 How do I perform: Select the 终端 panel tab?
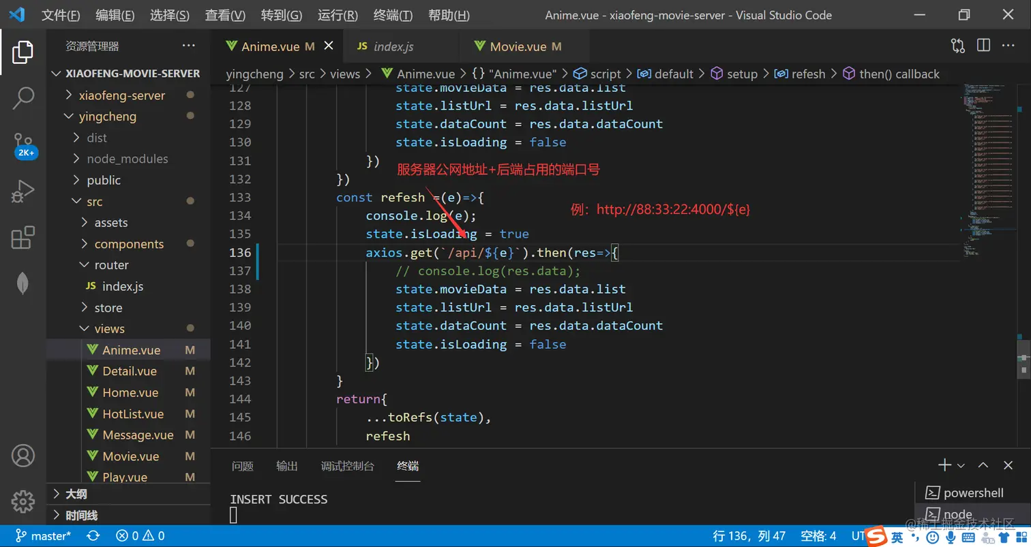coord(408,466)
